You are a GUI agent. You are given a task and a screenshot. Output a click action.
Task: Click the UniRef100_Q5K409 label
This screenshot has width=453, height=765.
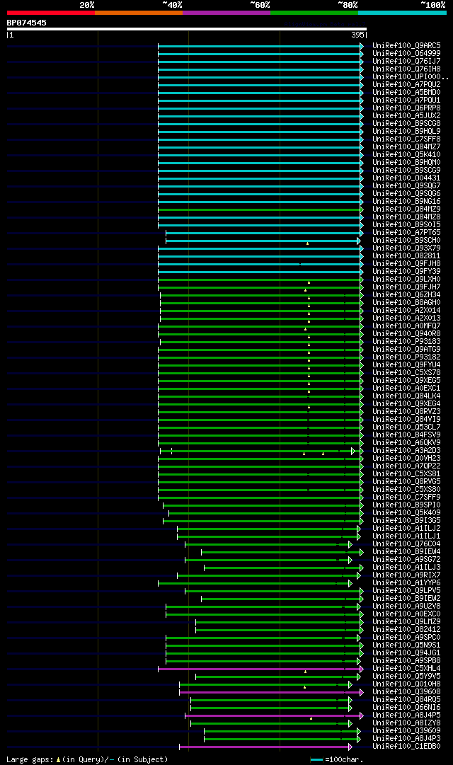click(406, 513)
